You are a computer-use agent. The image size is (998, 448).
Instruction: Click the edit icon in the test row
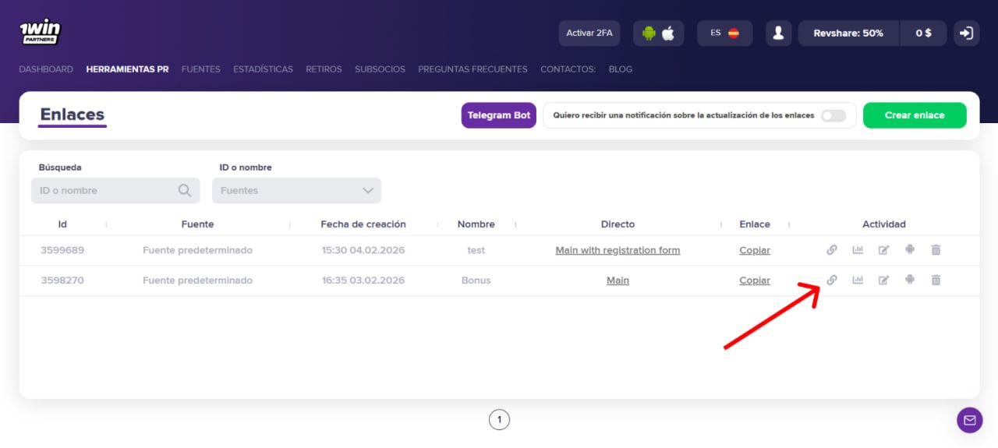[883, 250]
